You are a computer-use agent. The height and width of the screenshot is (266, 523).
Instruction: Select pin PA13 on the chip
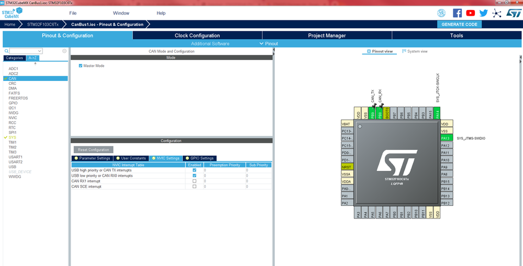[447, 138]
